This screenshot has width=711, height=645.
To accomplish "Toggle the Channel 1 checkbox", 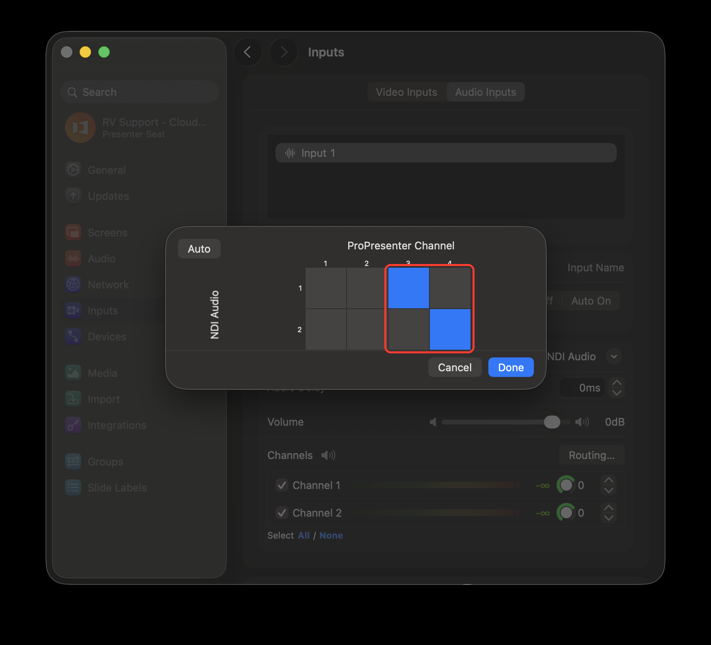I will pyautogui.click(x=282, y=485).
